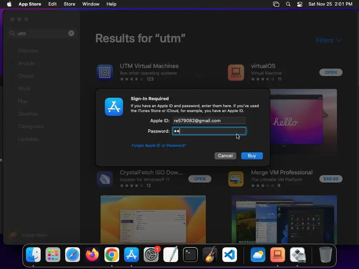Open the Merge VM screenshot thumbnail

click(x=284, y=219)
